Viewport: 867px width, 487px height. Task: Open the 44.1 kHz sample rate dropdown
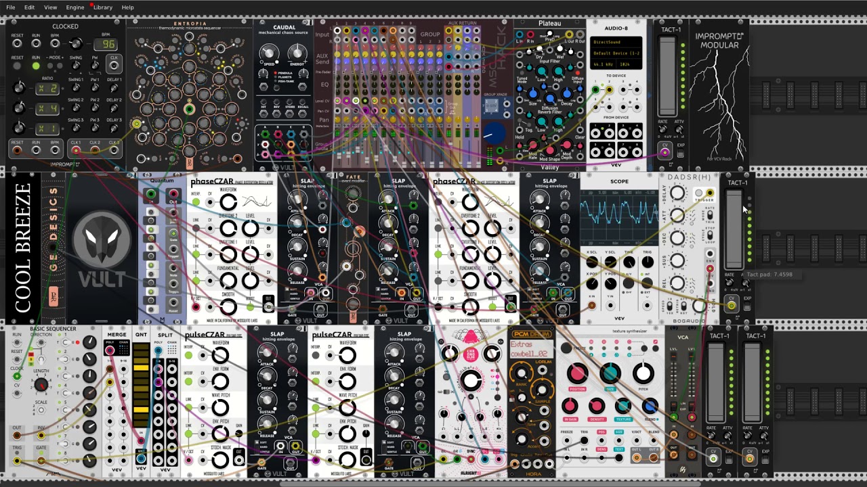603,64
